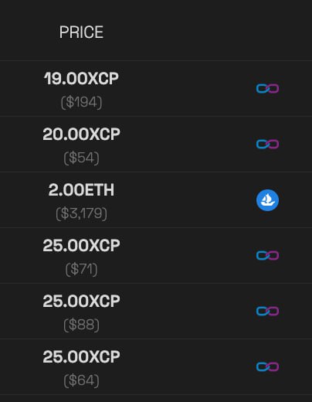Click the ($194) dollar value
Screen dimensions: 312x402
81,102
